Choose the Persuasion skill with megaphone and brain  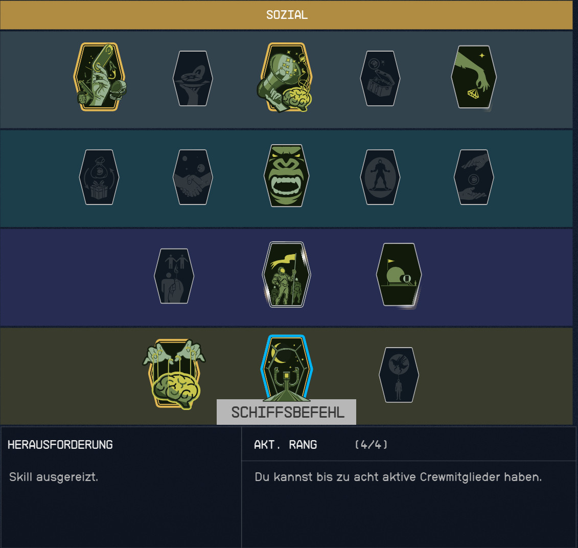[x=286, y=77]
